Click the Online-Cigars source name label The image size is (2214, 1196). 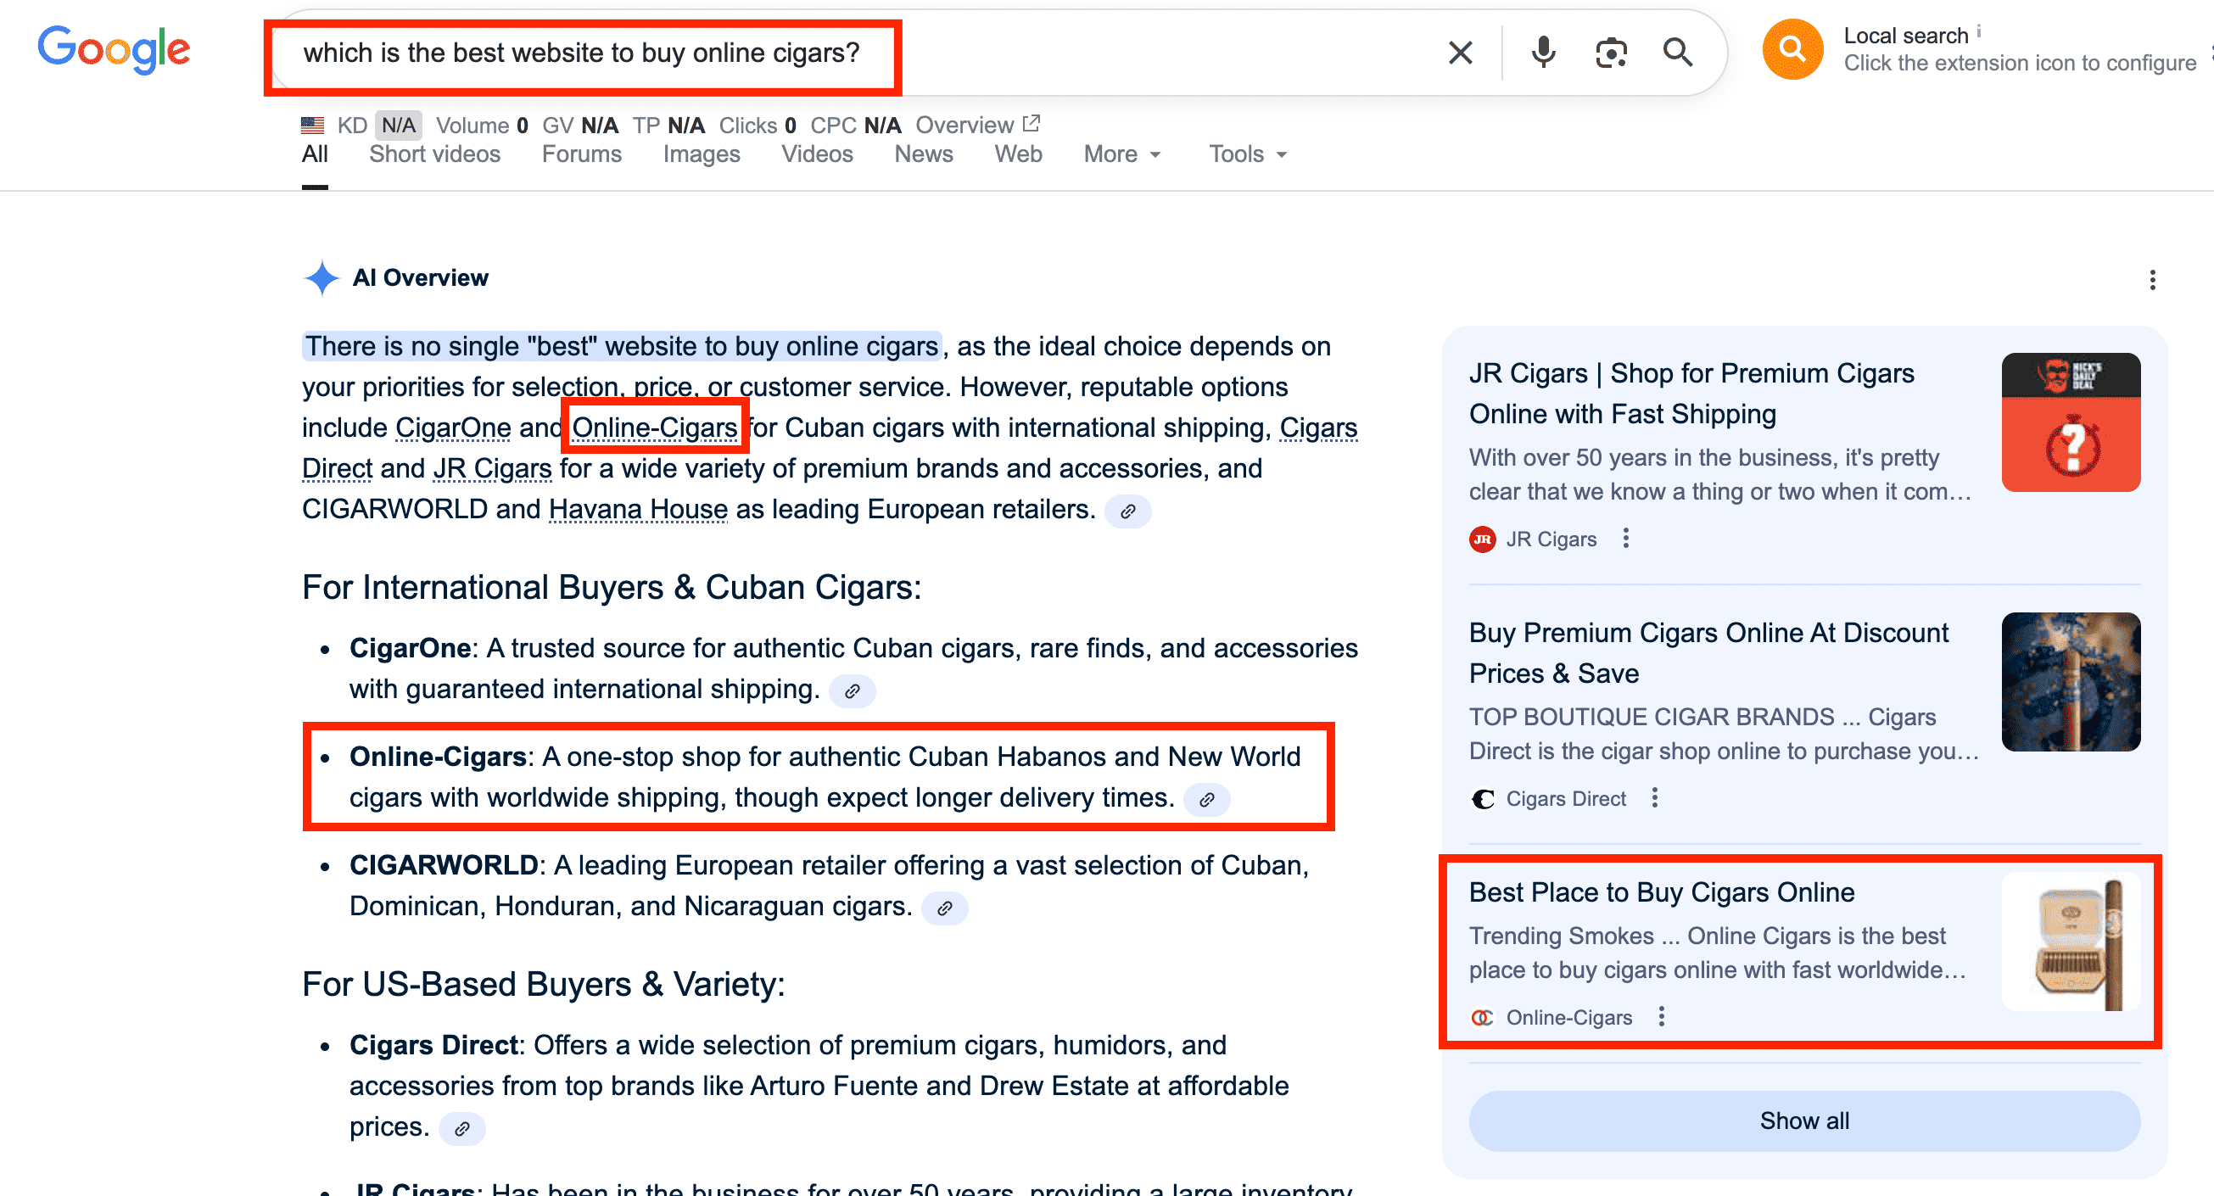(x=1569, y=1018)
